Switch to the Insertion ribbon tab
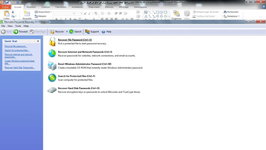266x150 pixels. (x=31, y=7)
